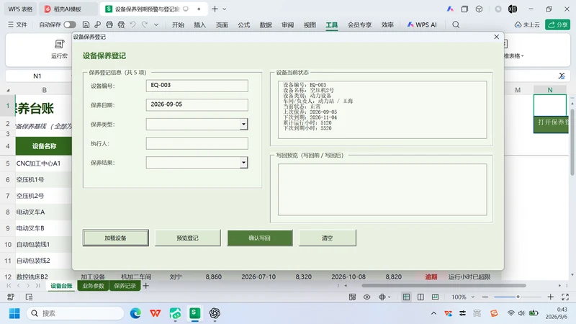This screenshot has height=324, width=576.
Task: Click the WPS AI icon in title bar
Action: [450, 9]
